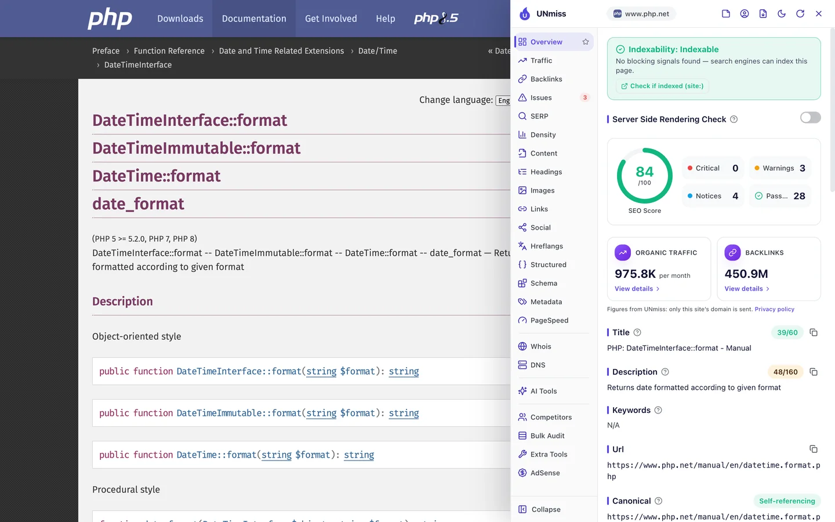Click the download report file icon
835x522 pixels.
[x=763, y=14]
